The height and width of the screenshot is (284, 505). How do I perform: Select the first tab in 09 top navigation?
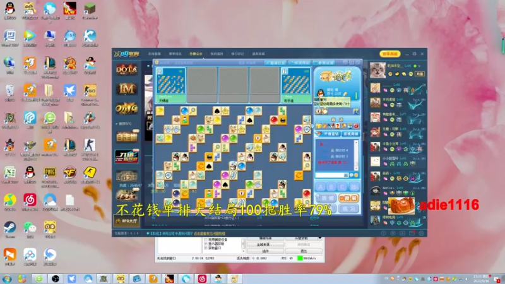pyautogui.click(x=154, y=54)
